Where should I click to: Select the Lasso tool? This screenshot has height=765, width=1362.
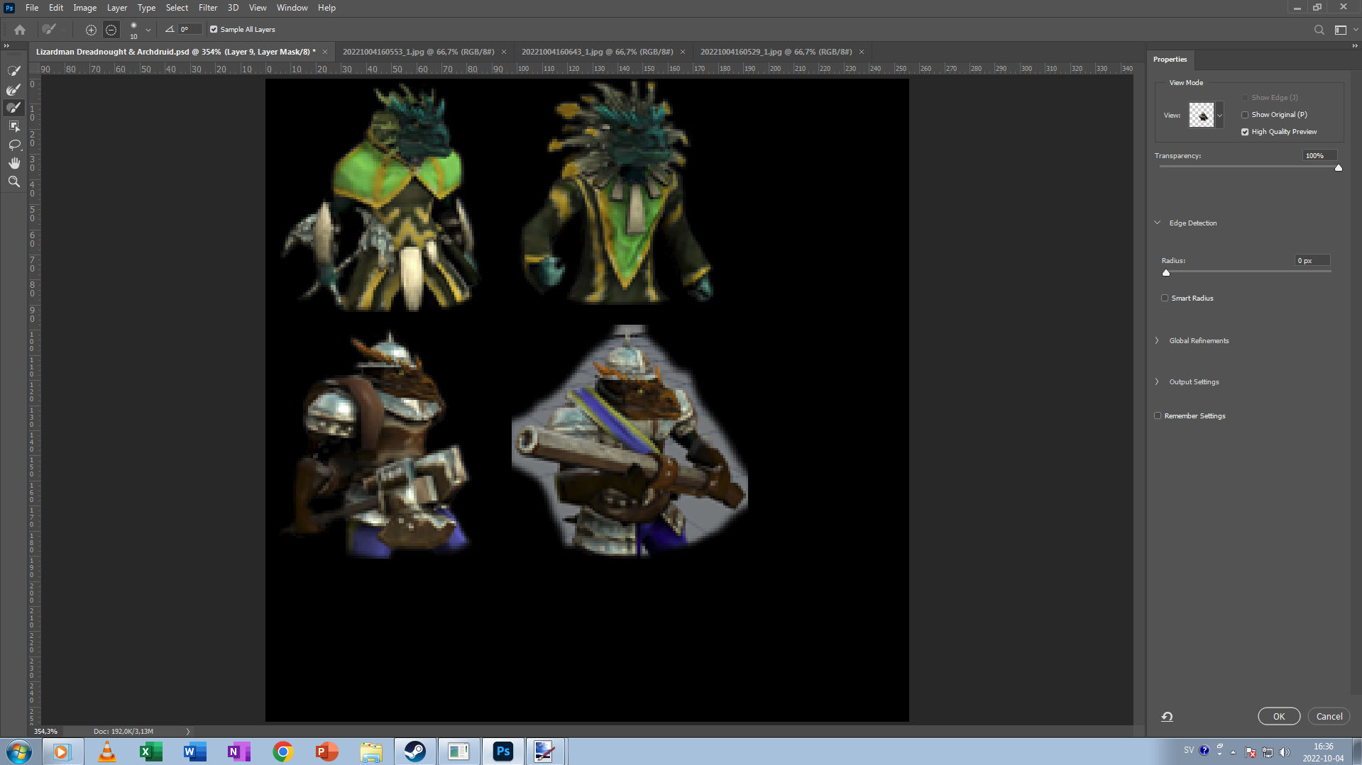(x=13, y=145)
